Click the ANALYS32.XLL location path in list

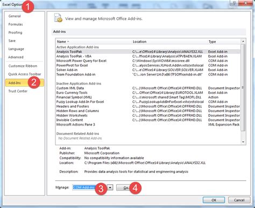[x=167, y=52]
